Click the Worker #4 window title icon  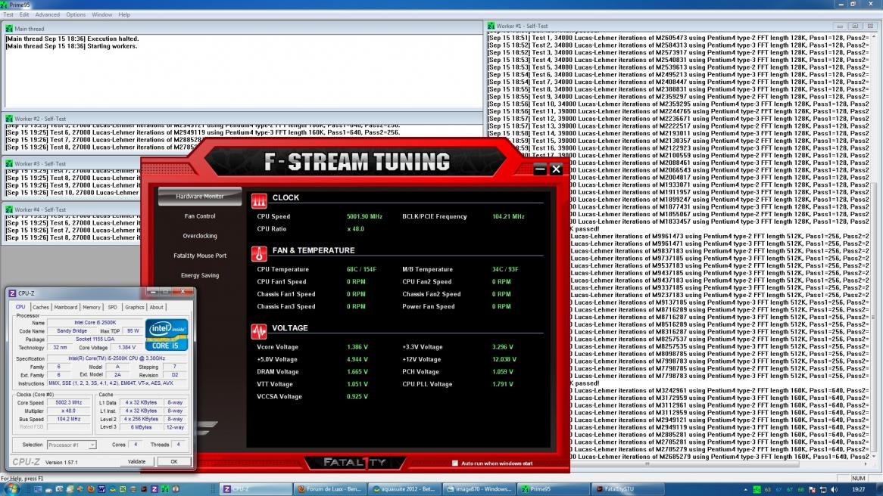click(9, 209)
